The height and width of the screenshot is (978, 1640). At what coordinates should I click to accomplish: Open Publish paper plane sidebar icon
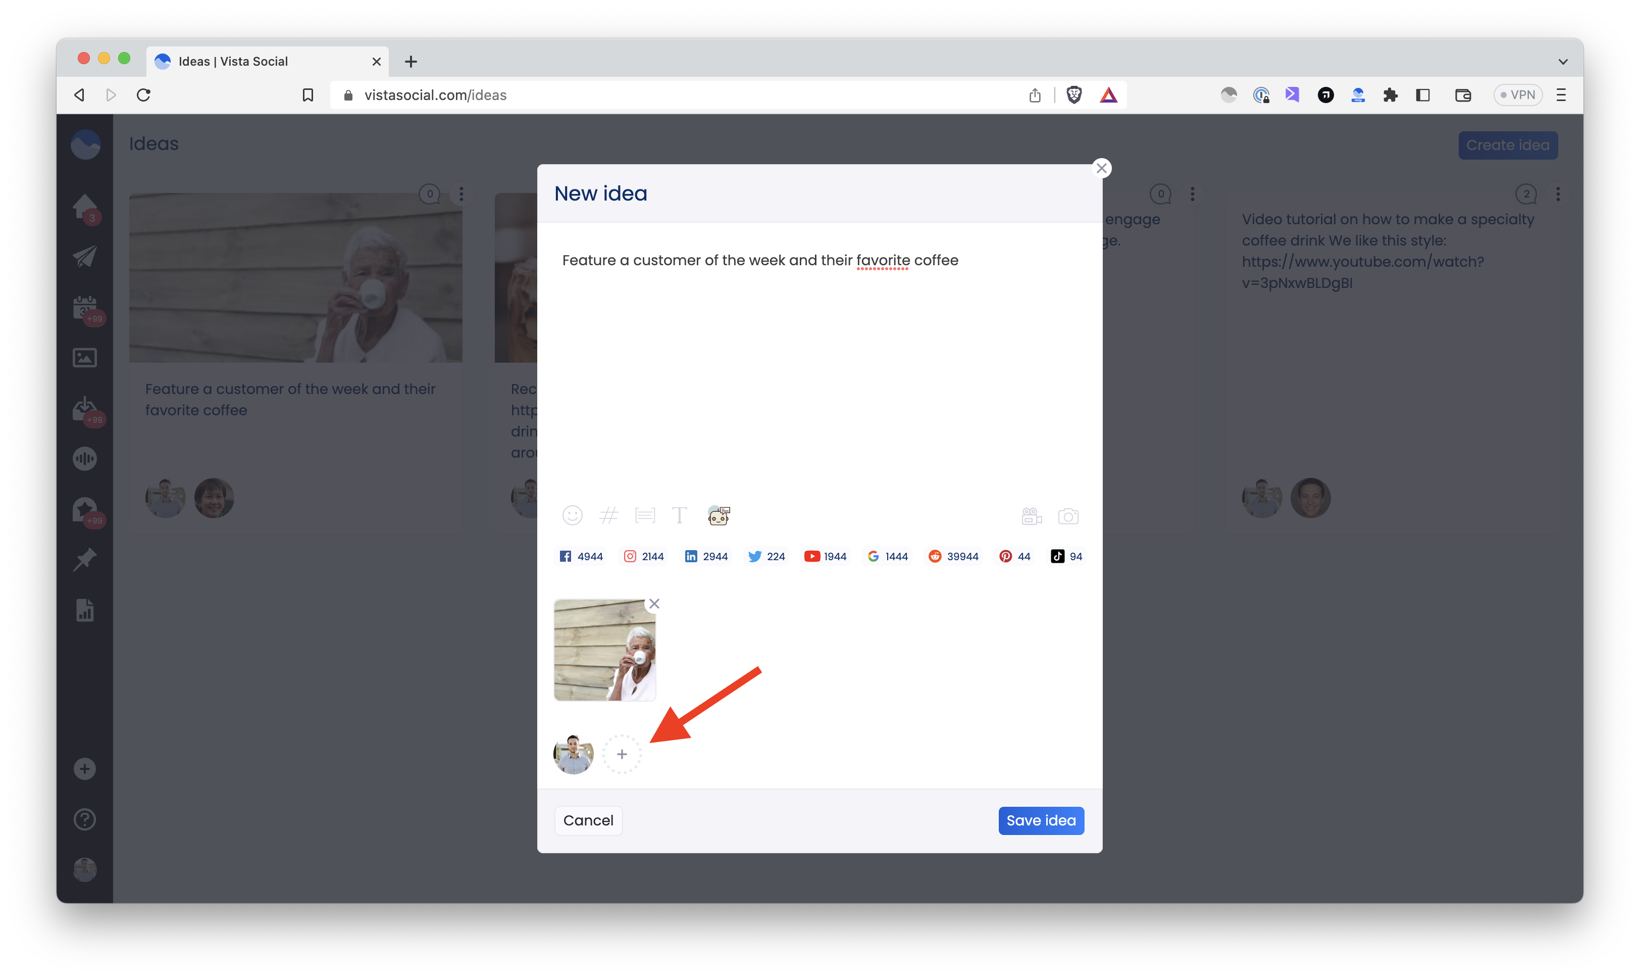[x=85, y=257]
